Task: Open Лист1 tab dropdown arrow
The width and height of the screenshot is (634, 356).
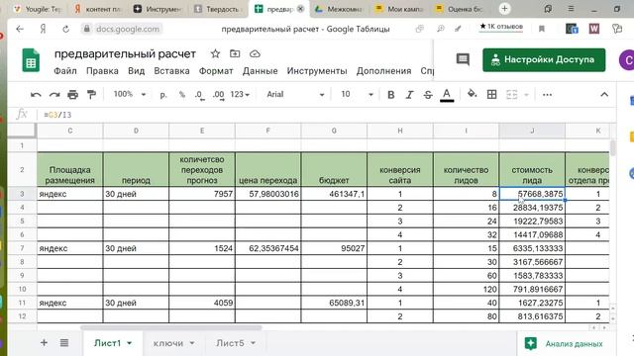Action: 130,343
